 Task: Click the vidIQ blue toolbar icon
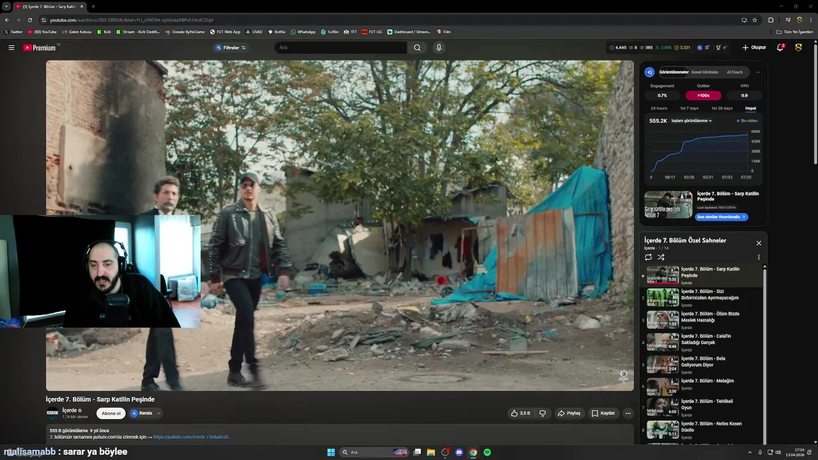point(699,47)
